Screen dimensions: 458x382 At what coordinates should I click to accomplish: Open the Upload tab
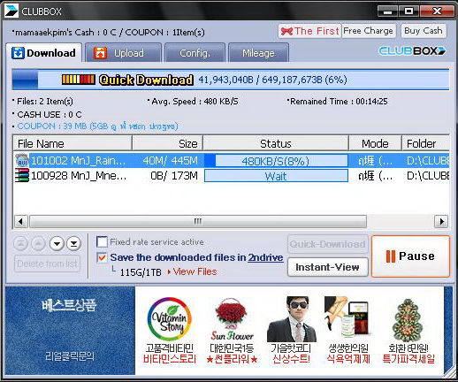pyautogui.click(x=124, y=53)
